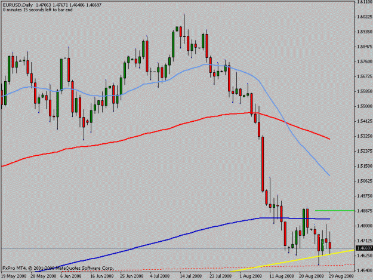Viewport: 373px width, 280px height.
Task: Pick the 1.56725 price level label
Action: (365, 76)
